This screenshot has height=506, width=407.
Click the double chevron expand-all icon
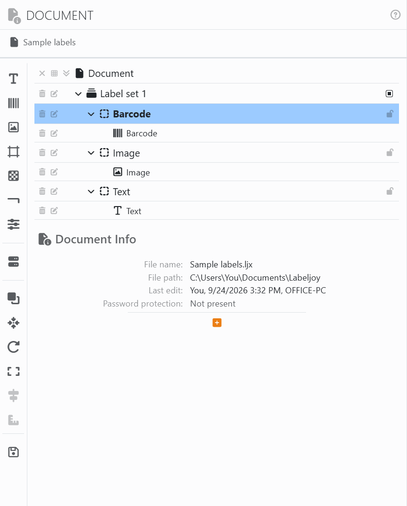[66, 73]
